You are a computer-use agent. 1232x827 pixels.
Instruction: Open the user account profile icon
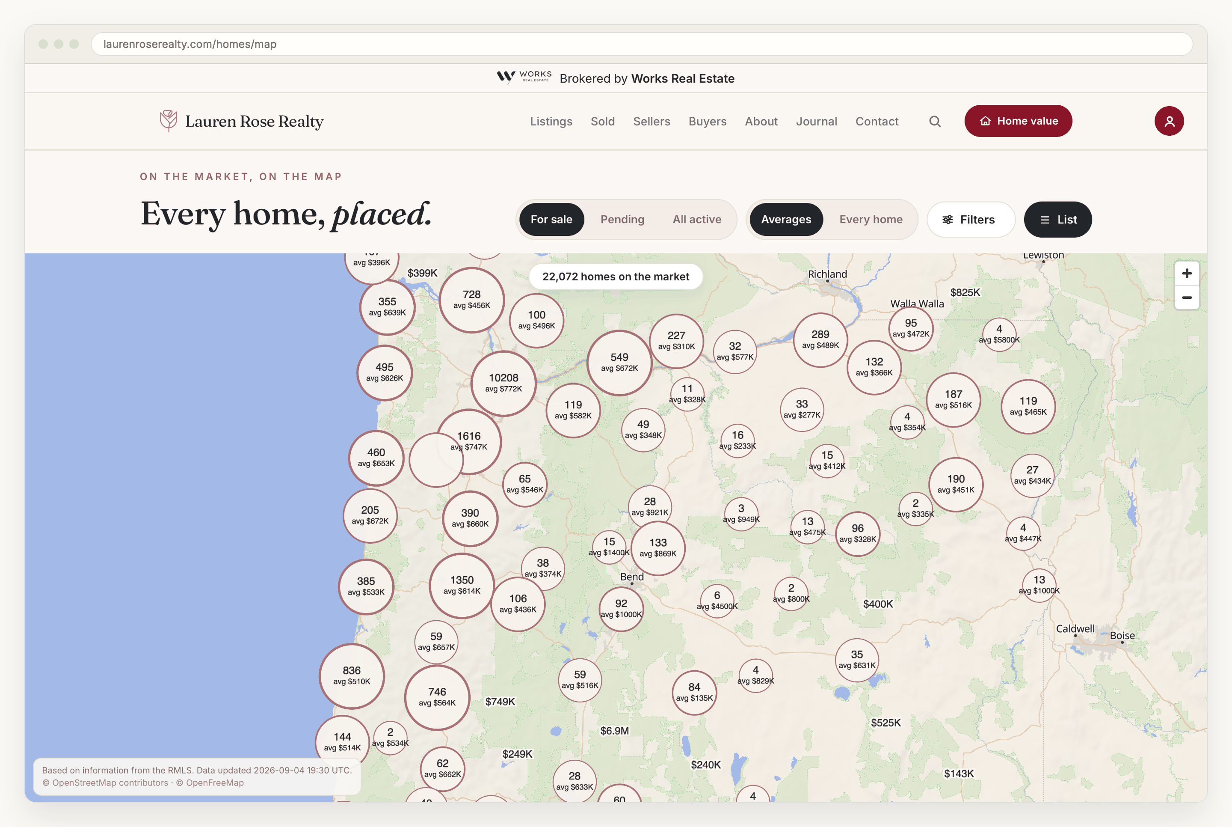(x=1169, y=121)
